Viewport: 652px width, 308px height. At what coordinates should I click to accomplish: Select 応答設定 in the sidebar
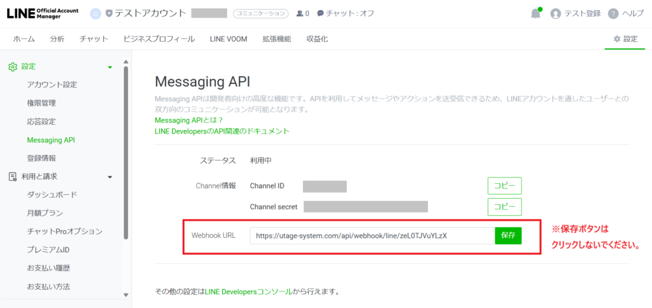click(41, 122)
